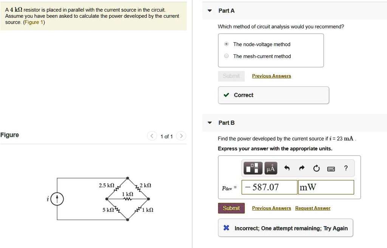Collapse the Part B section
387x248 pixels.
tap(209, 122)
